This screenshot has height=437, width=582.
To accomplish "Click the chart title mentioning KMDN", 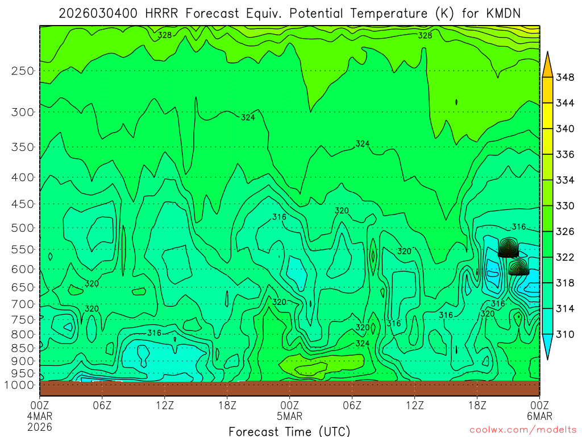I will click(x=289, y=14).
